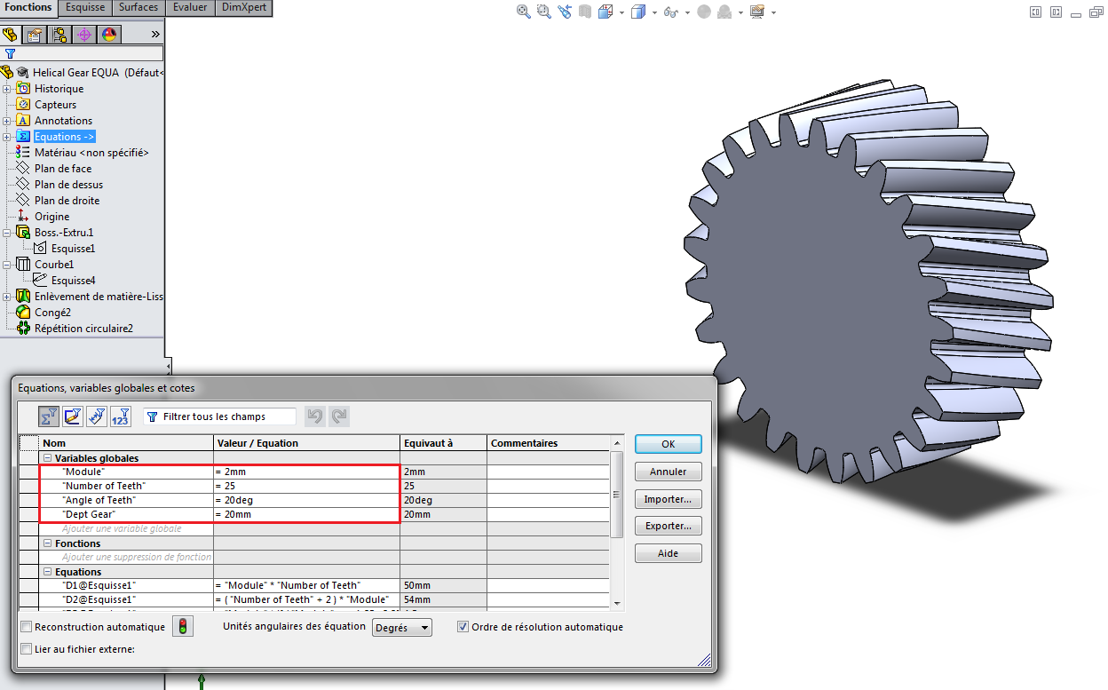Click the Exporter... button
This screenshot has height=690, width=1108.
669,526
